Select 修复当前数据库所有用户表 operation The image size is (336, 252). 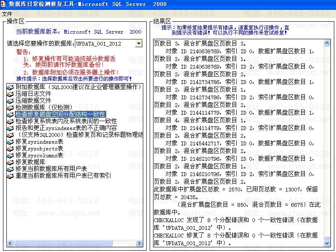click(x=52, y=169)
